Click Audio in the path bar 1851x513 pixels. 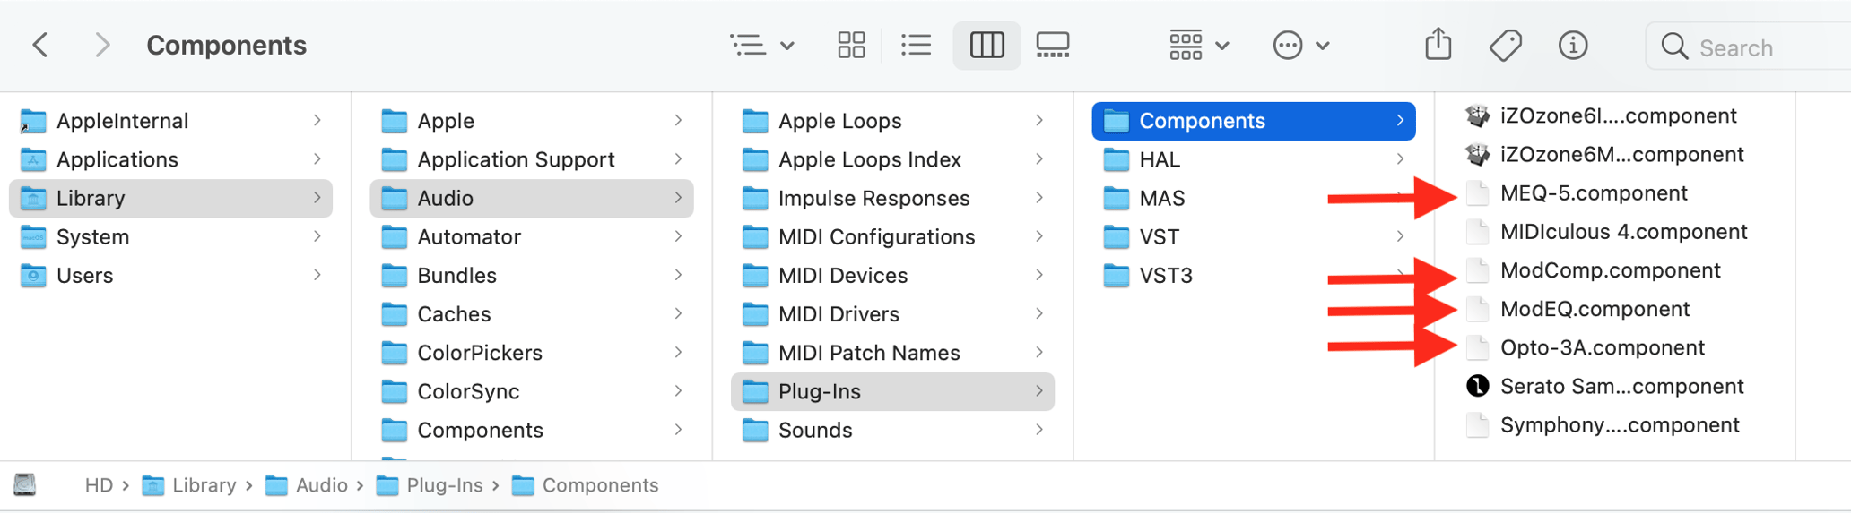[x=307, y=485]
